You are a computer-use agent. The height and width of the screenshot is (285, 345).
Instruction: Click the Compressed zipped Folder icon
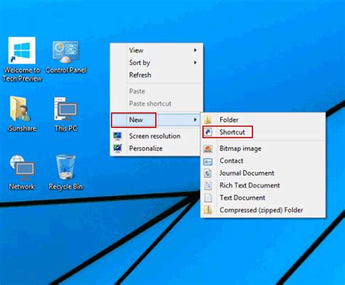[208, 210]
